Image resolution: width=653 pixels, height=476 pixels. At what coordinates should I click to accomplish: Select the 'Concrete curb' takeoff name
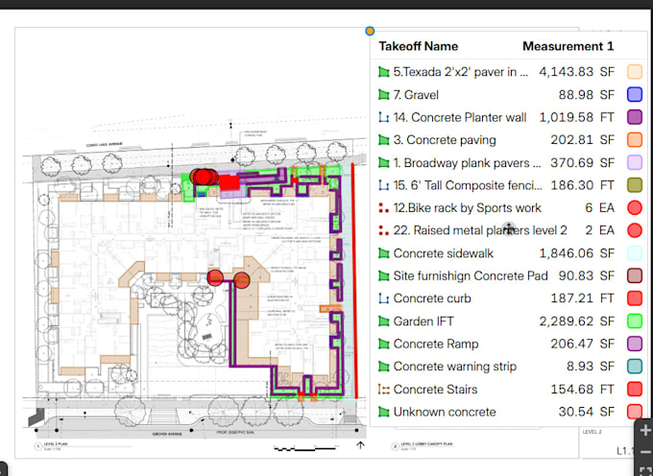432,298
